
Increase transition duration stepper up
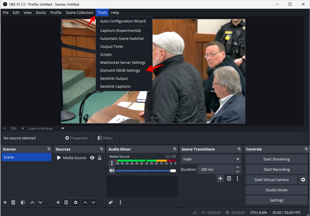(x=238, y=167)
